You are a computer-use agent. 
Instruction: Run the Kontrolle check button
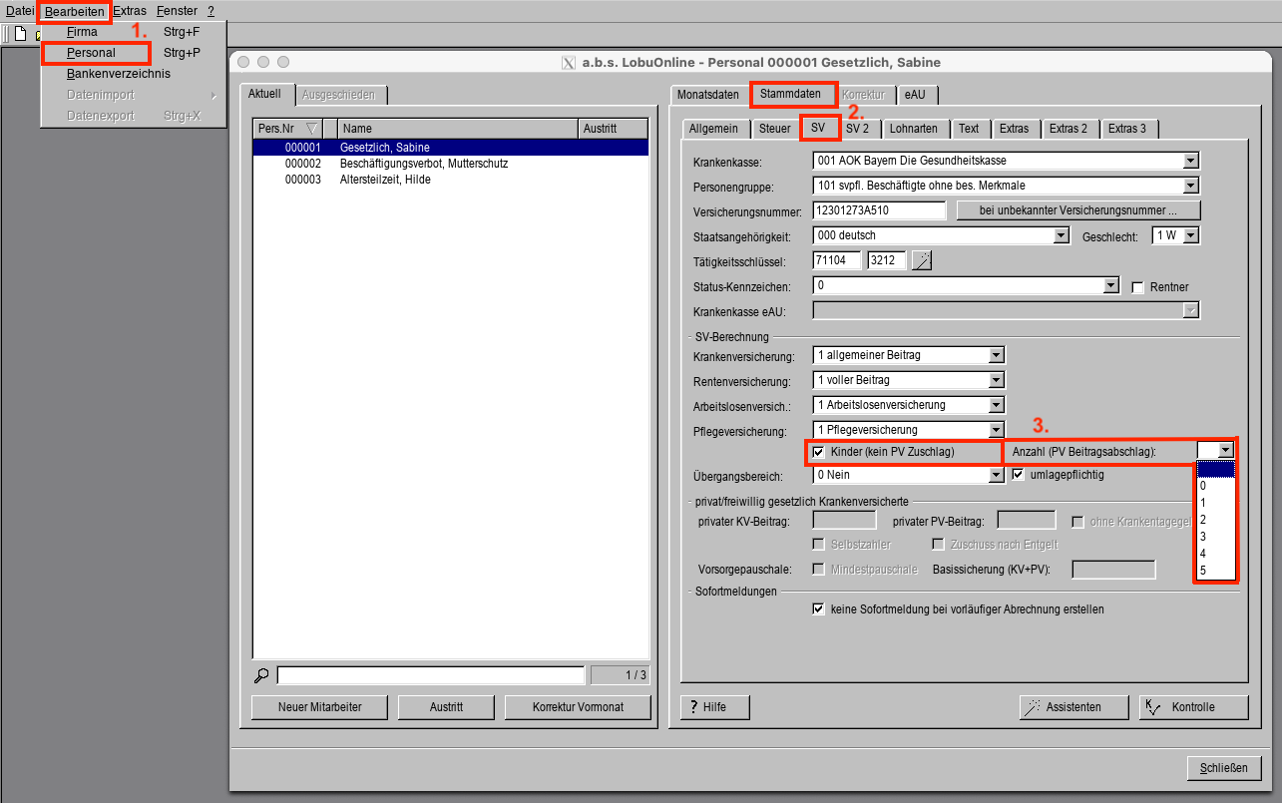1193,707
